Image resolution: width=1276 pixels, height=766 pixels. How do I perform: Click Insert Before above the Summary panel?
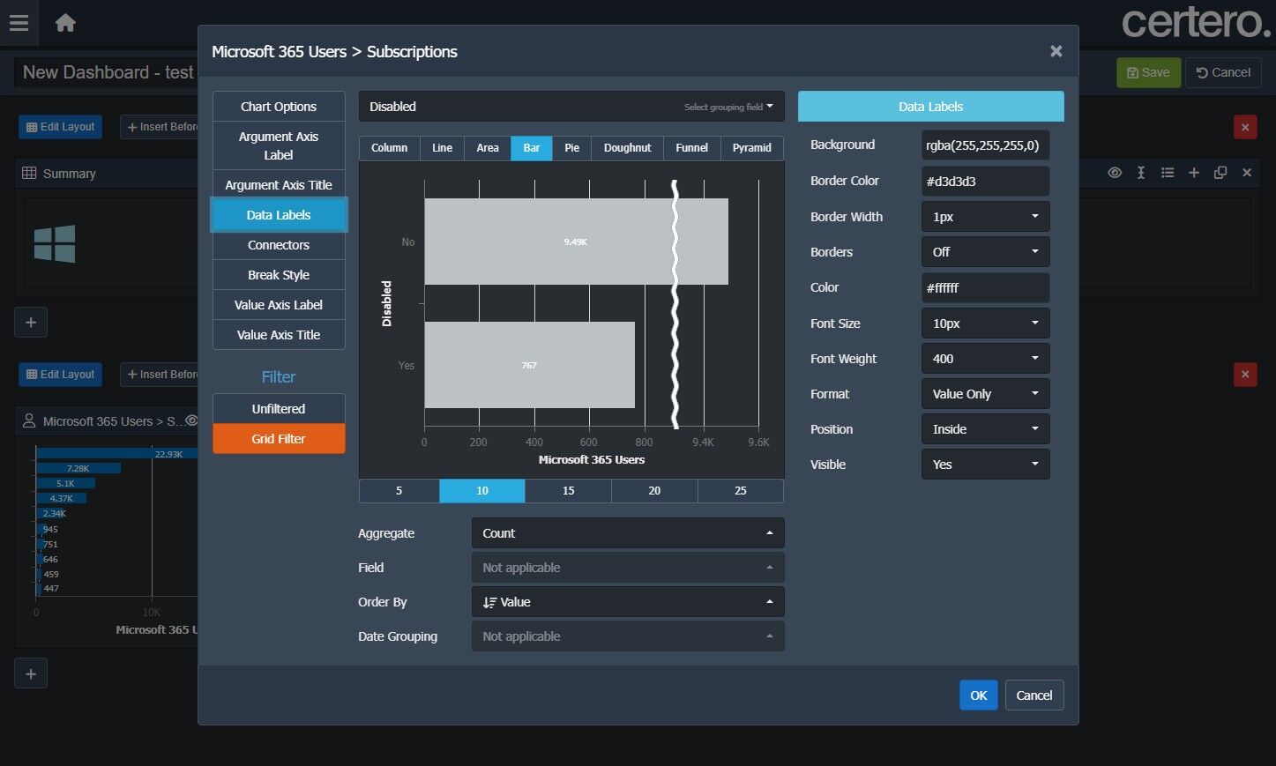(159, 127)
